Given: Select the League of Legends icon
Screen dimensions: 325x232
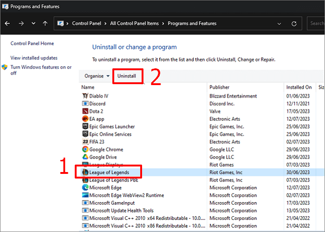Looking at the screenshot, I should coord(85,172).
